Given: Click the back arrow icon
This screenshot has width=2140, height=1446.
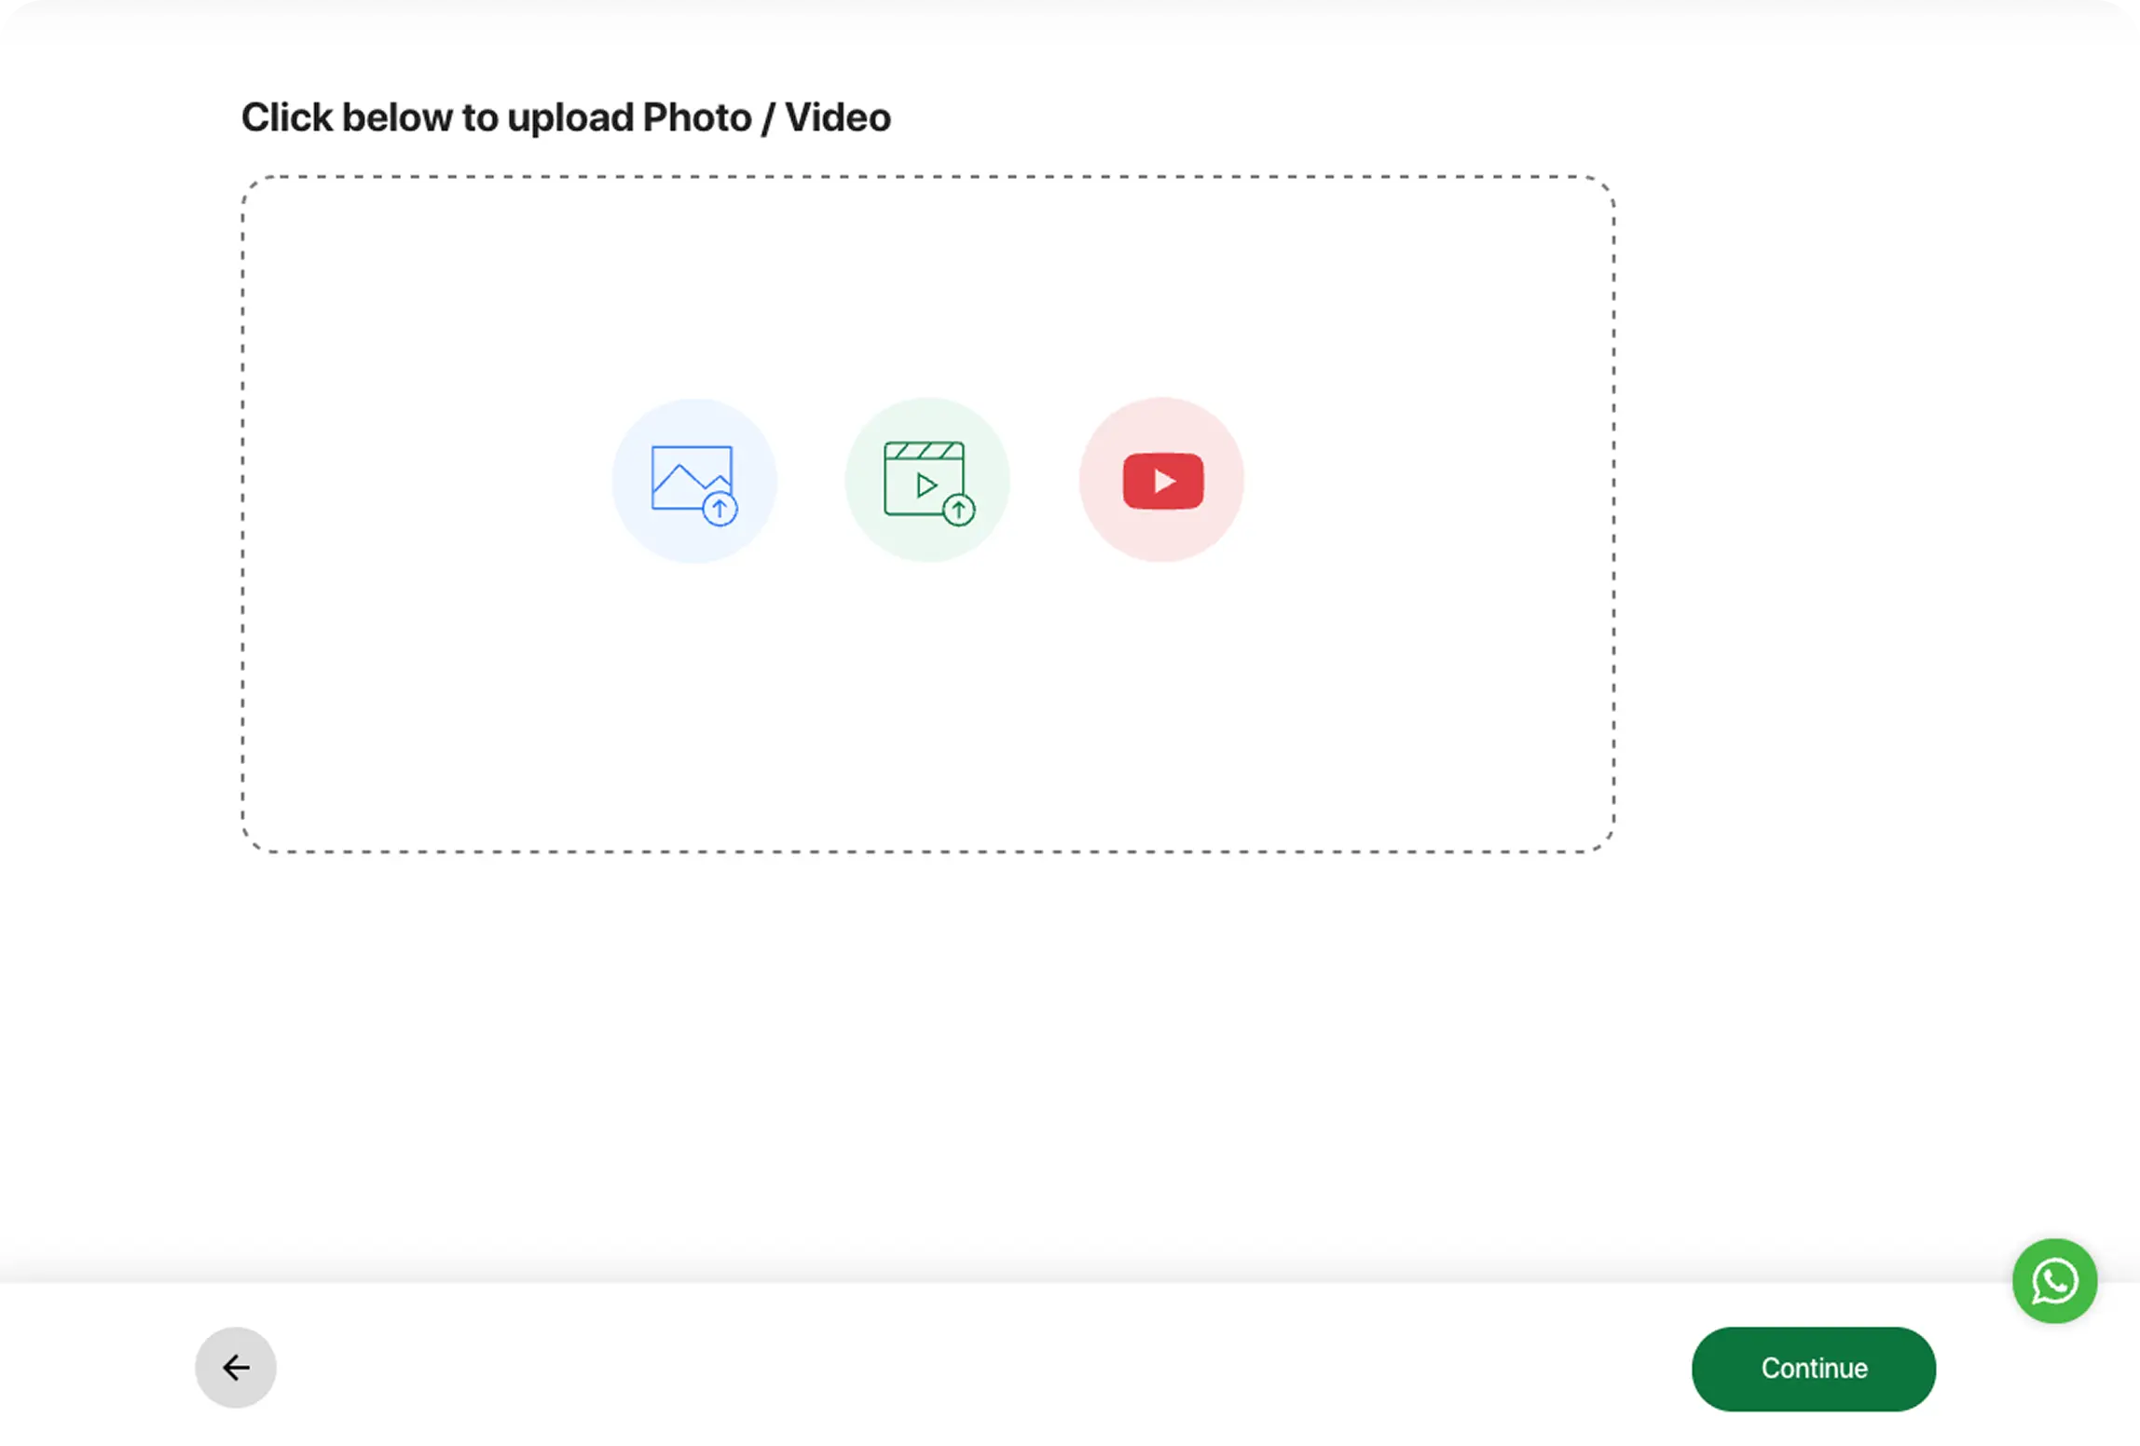Looking at the screenshot, I should point(236,1368).
